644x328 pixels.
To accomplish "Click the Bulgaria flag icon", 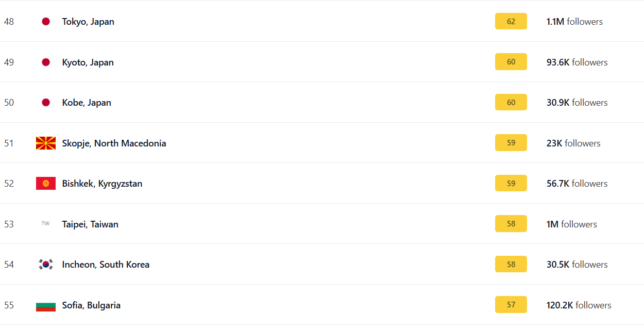I will tap(46, 305).
